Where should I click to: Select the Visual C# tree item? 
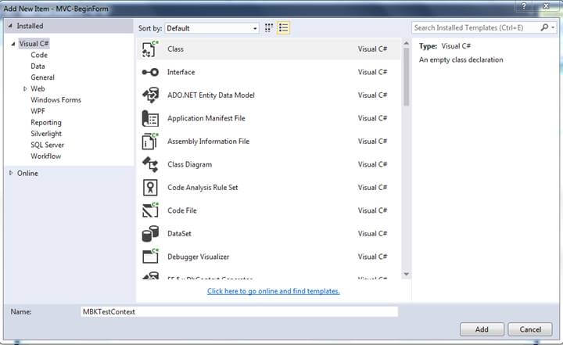pos(34,44)
